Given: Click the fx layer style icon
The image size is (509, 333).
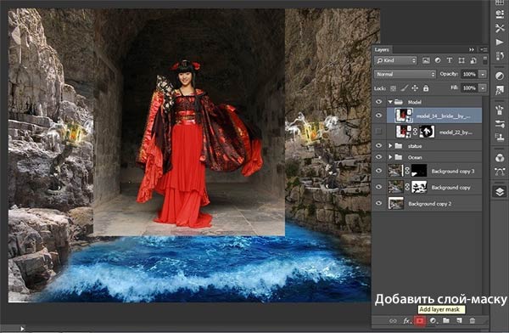Looking at the screenshot, I should tap(406, 320).
